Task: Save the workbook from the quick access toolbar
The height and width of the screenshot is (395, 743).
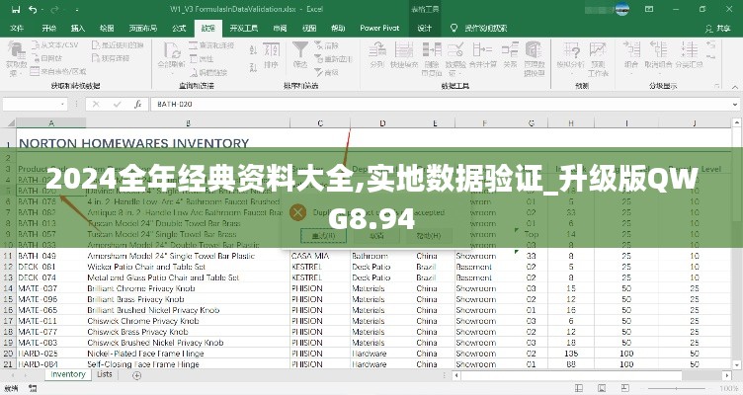Action: (x=16, y=9)
